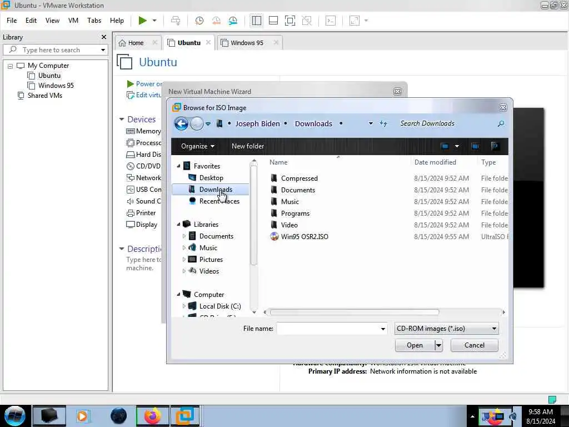Toggle the preview pane icon

[476, 146]
